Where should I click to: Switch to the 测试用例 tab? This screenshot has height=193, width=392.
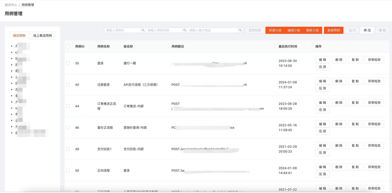click(x=19, y=36)
